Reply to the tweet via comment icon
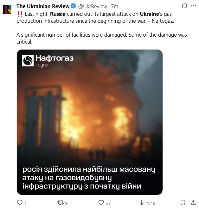Image resolution: width=199 pixels, height=210 pixels. (20, 202)
